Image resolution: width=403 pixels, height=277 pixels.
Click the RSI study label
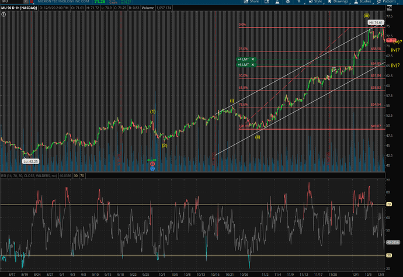click(29, 176)
